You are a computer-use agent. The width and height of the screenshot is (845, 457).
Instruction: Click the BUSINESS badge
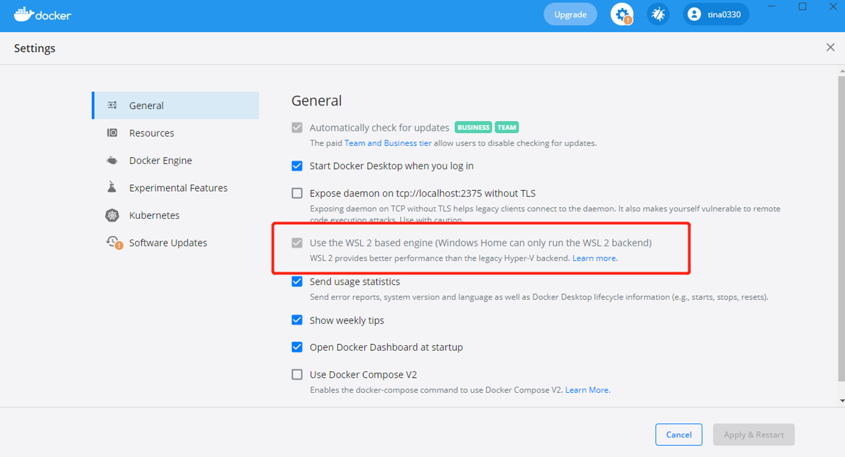473,128
